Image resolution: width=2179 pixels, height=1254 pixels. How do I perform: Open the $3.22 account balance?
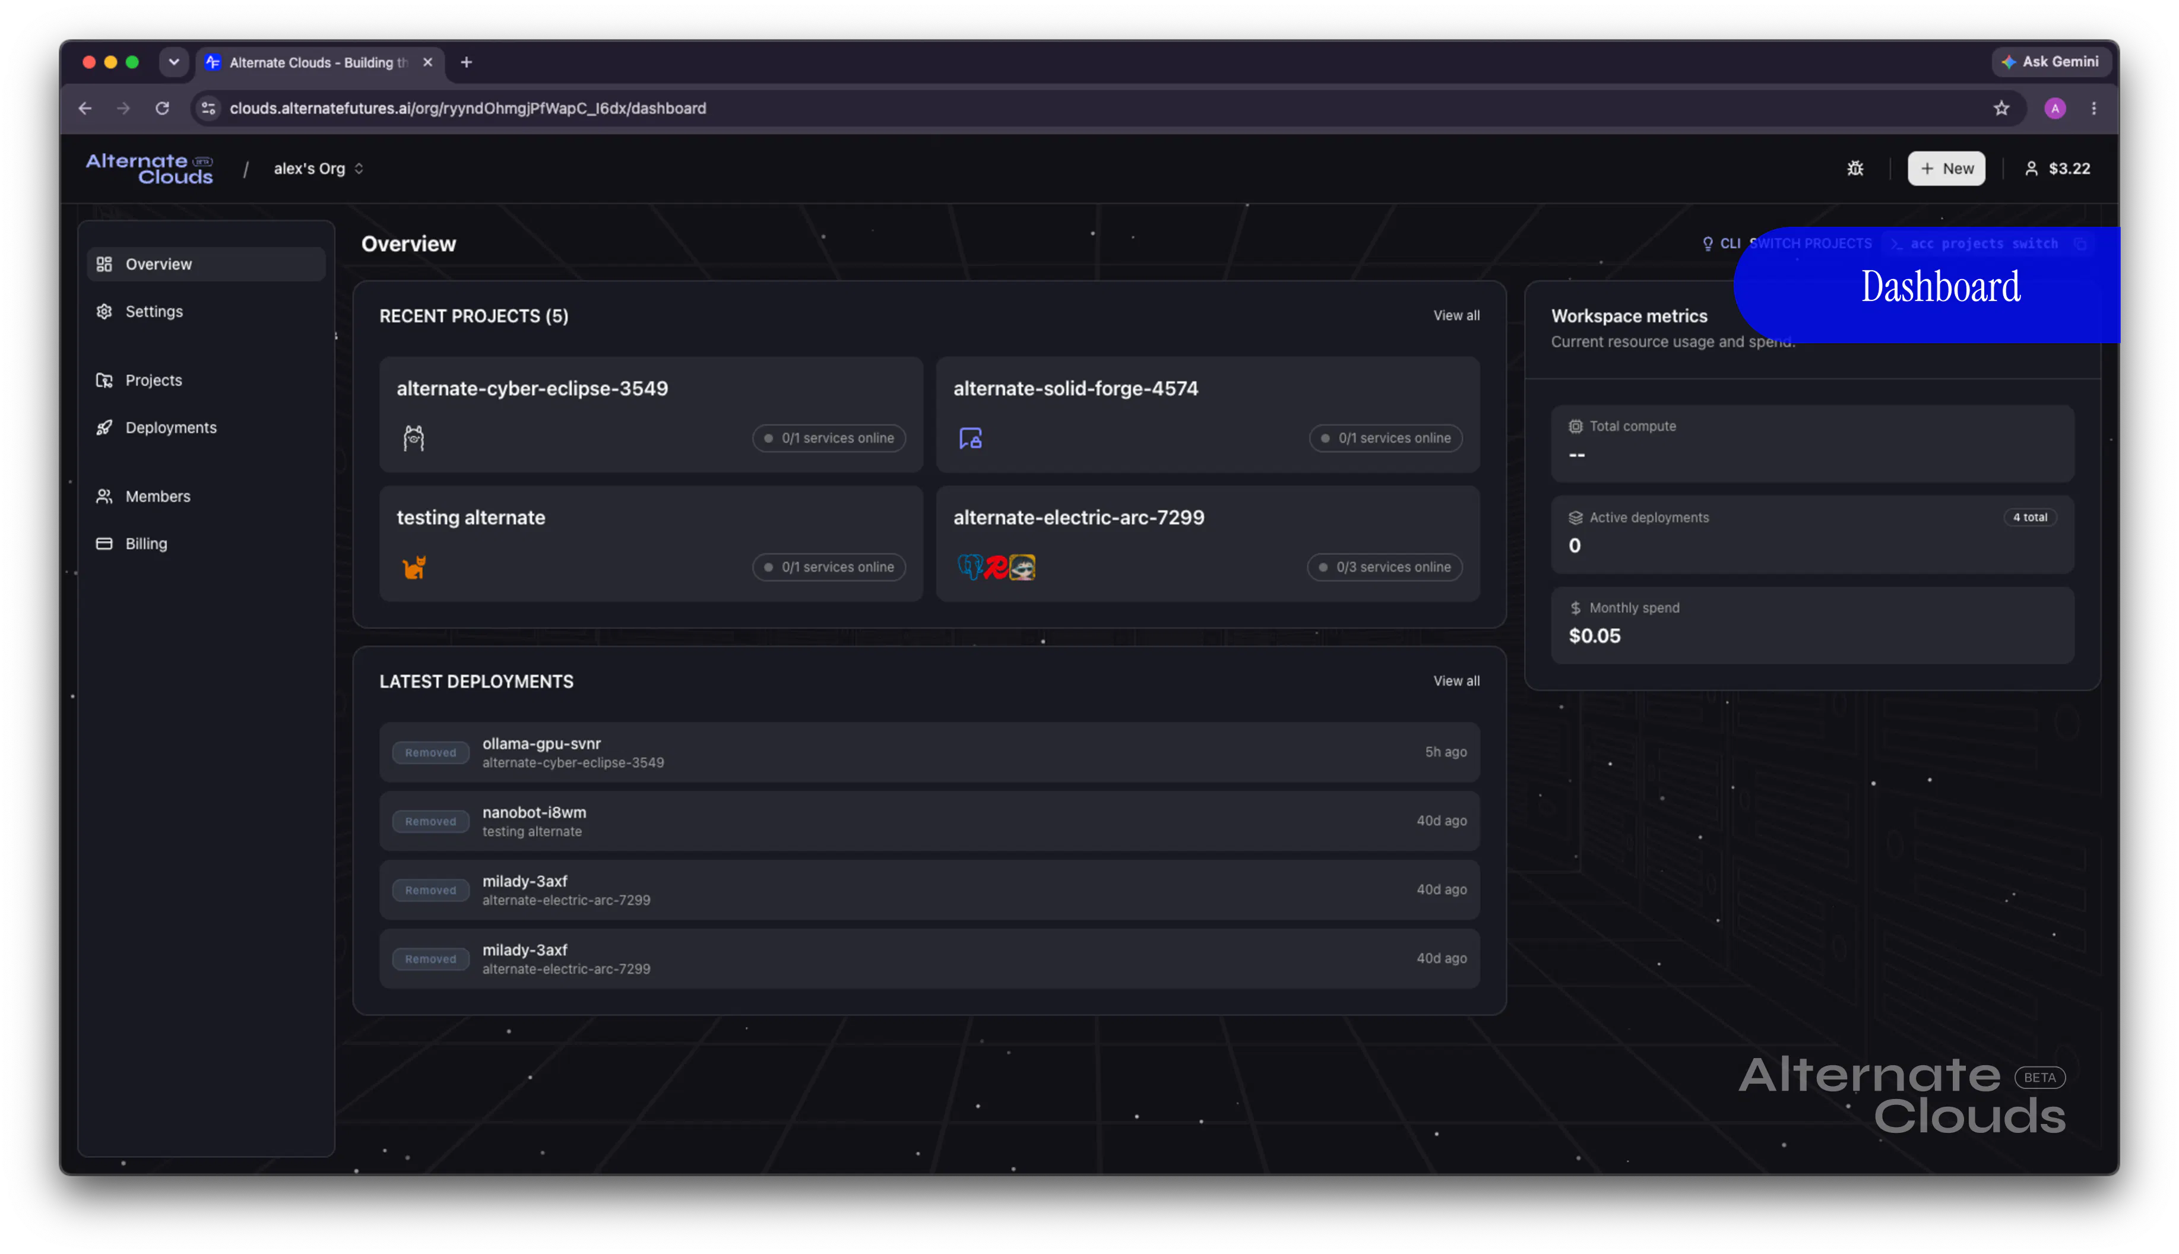point(2057,169)
